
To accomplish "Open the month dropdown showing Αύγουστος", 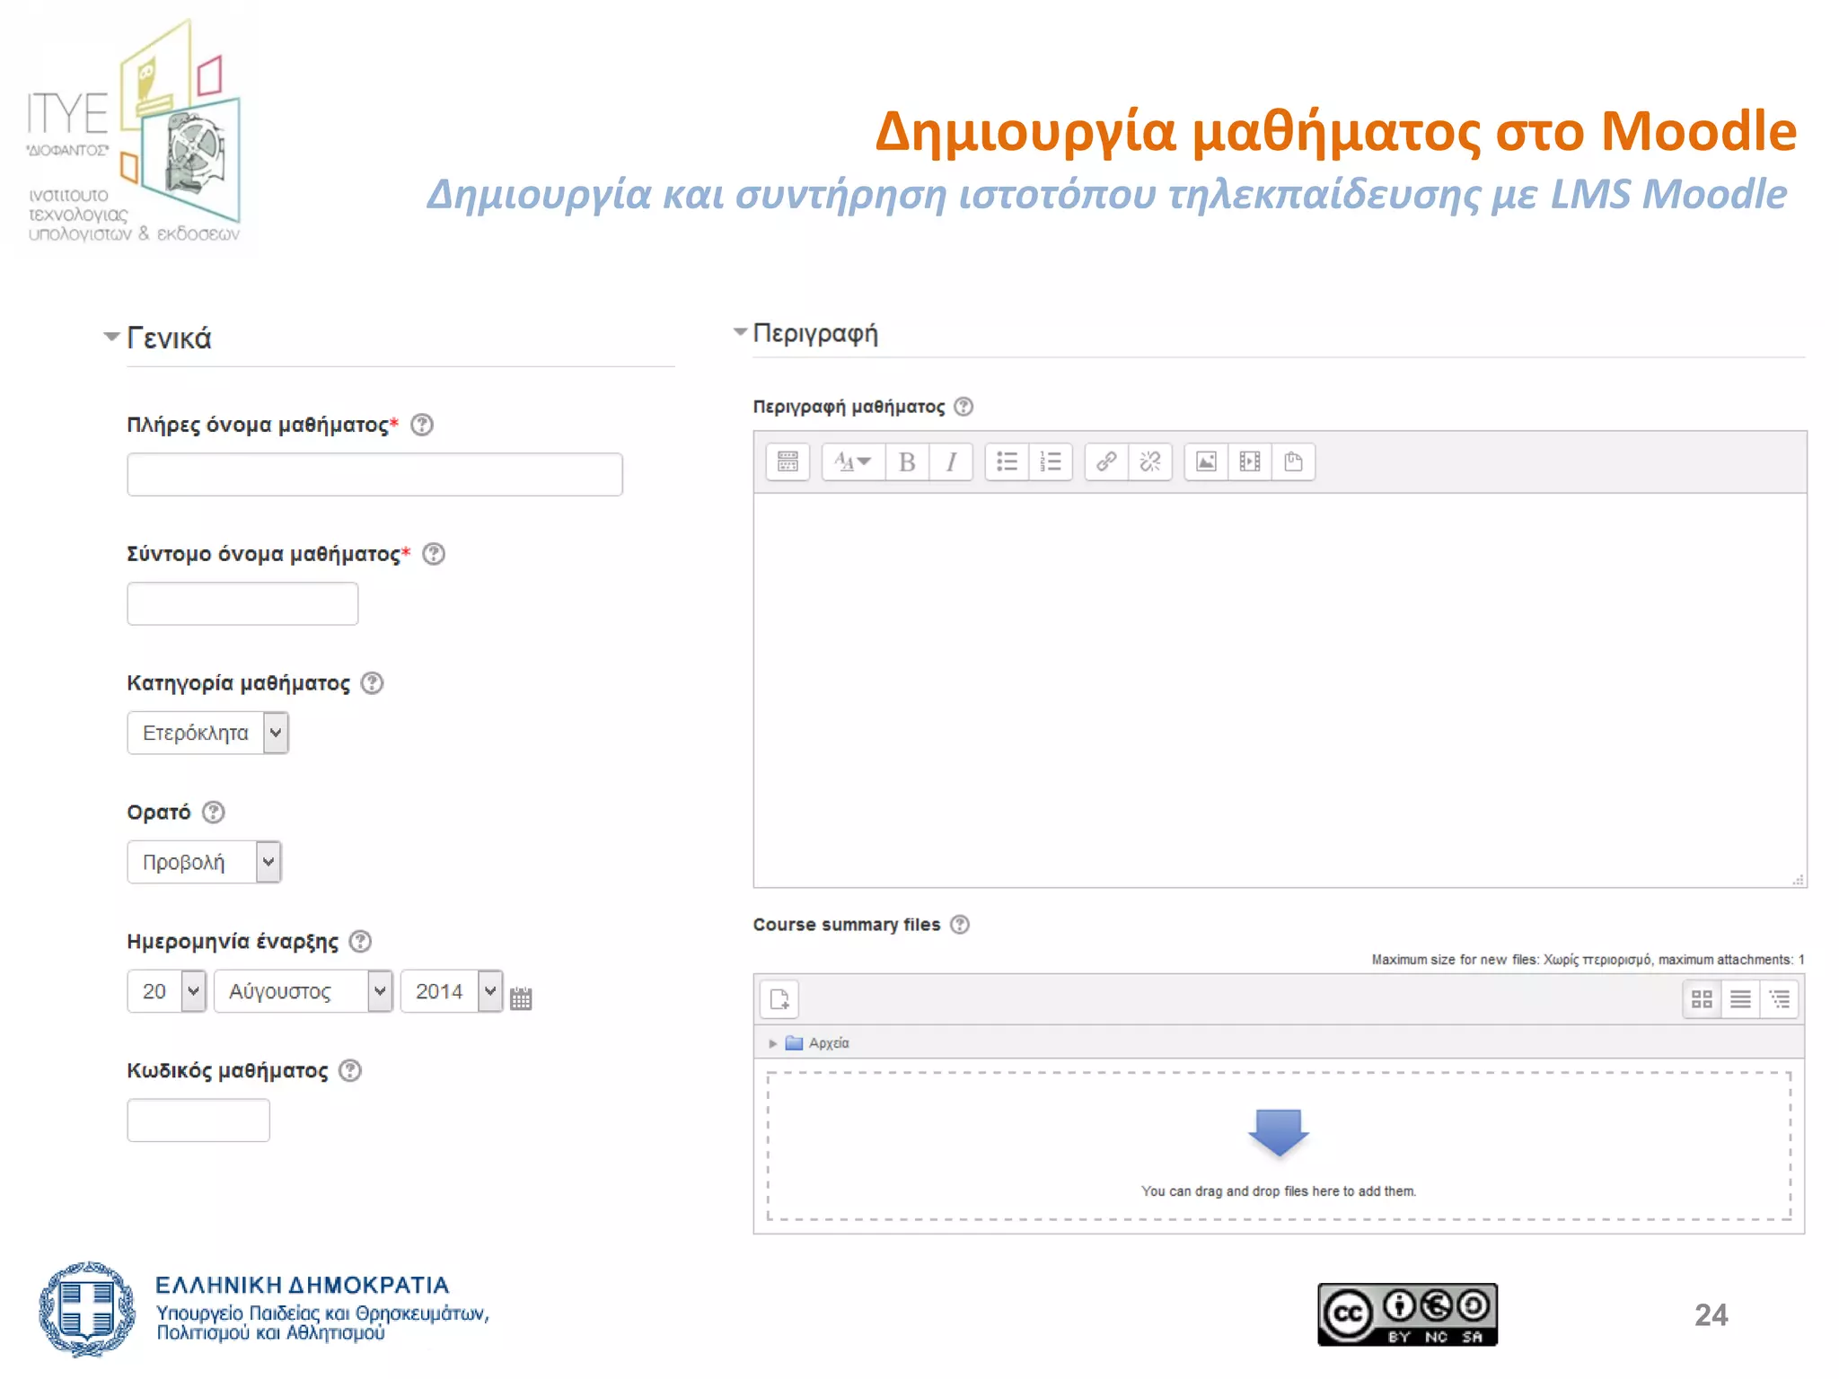I will pyautogui.click(x=303, y=991).
